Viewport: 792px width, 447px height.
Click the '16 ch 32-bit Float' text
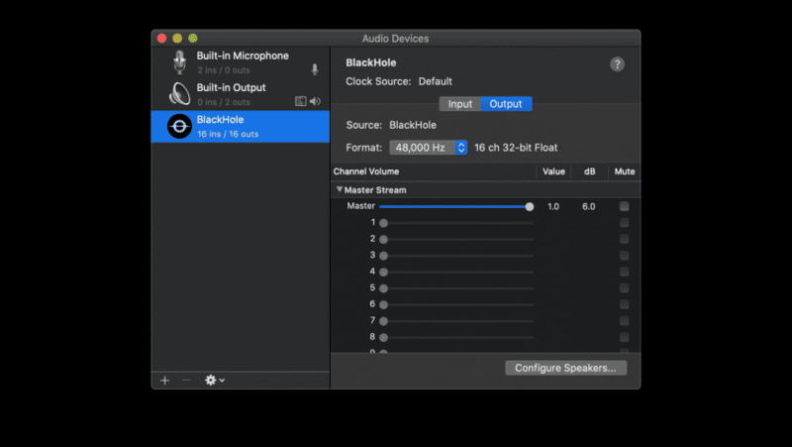tap(516, 148)
